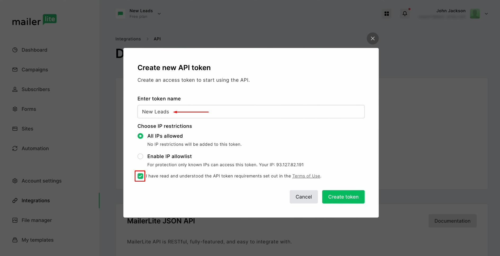Click John Jackson's avatar

coord(475,13)
